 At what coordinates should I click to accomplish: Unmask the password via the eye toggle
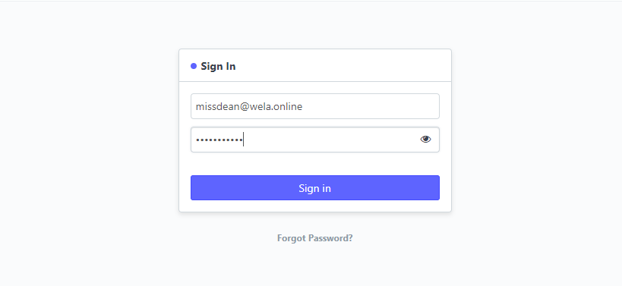pos(425,139)
